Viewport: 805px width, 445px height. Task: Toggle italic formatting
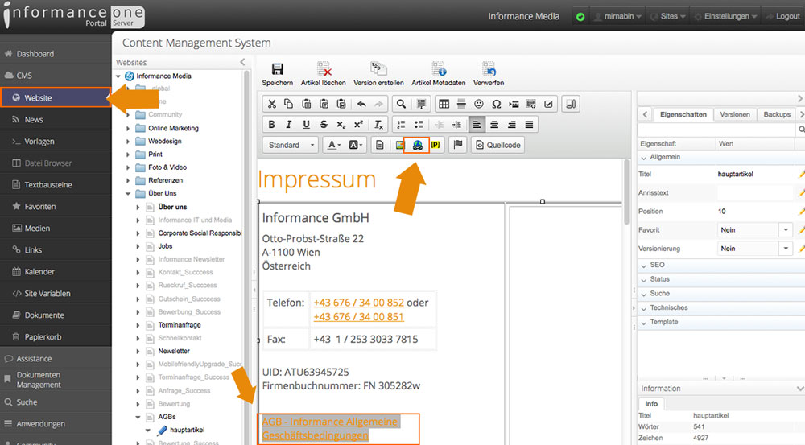click(288, 125)
